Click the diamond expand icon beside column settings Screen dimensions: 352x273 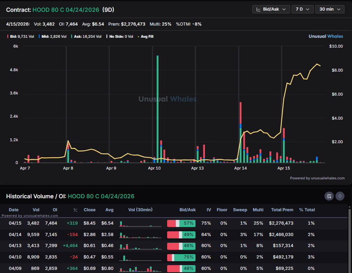pyautogui.click(x=340, y=196)
